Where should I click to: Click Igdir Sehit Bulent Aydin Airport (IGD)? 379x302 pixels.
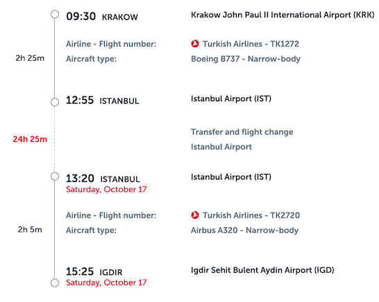[x=262, y=270]
